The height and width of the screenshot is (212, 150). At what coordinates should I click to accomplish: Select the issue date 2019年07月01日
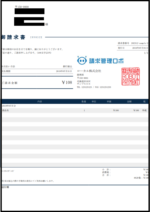140,48
